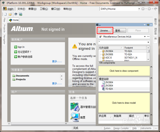Pin the library panel with pushpin icon
This screenshot has height=132, width=160.
pyautogui.click(x=148, y=25)
